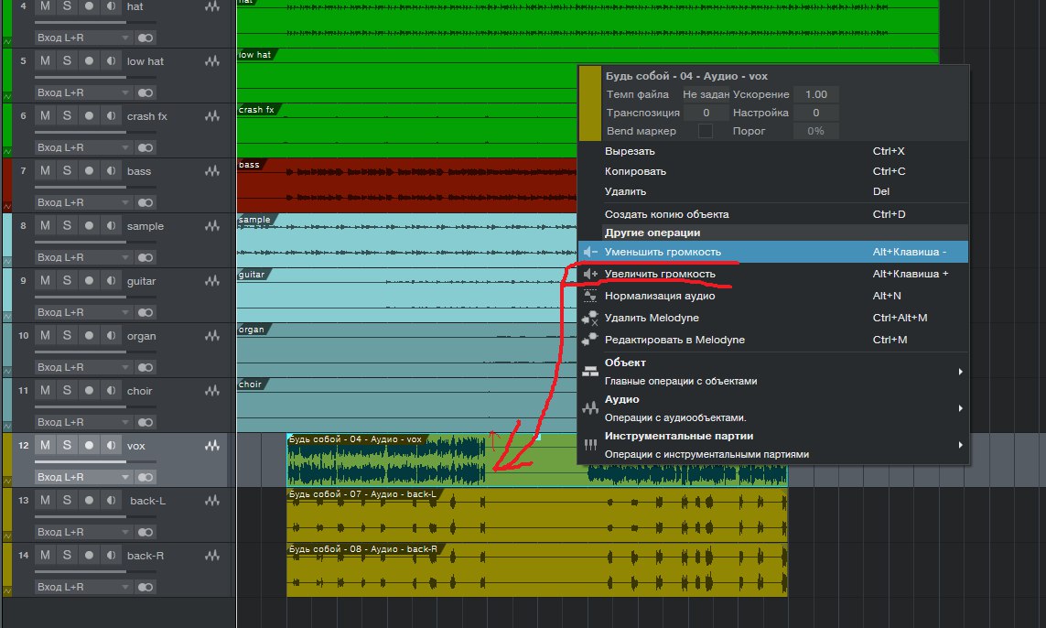Screen dimensions: 1046x628
Task: Toggle stereo mode on choir track
Action: (x=146, y=422)
